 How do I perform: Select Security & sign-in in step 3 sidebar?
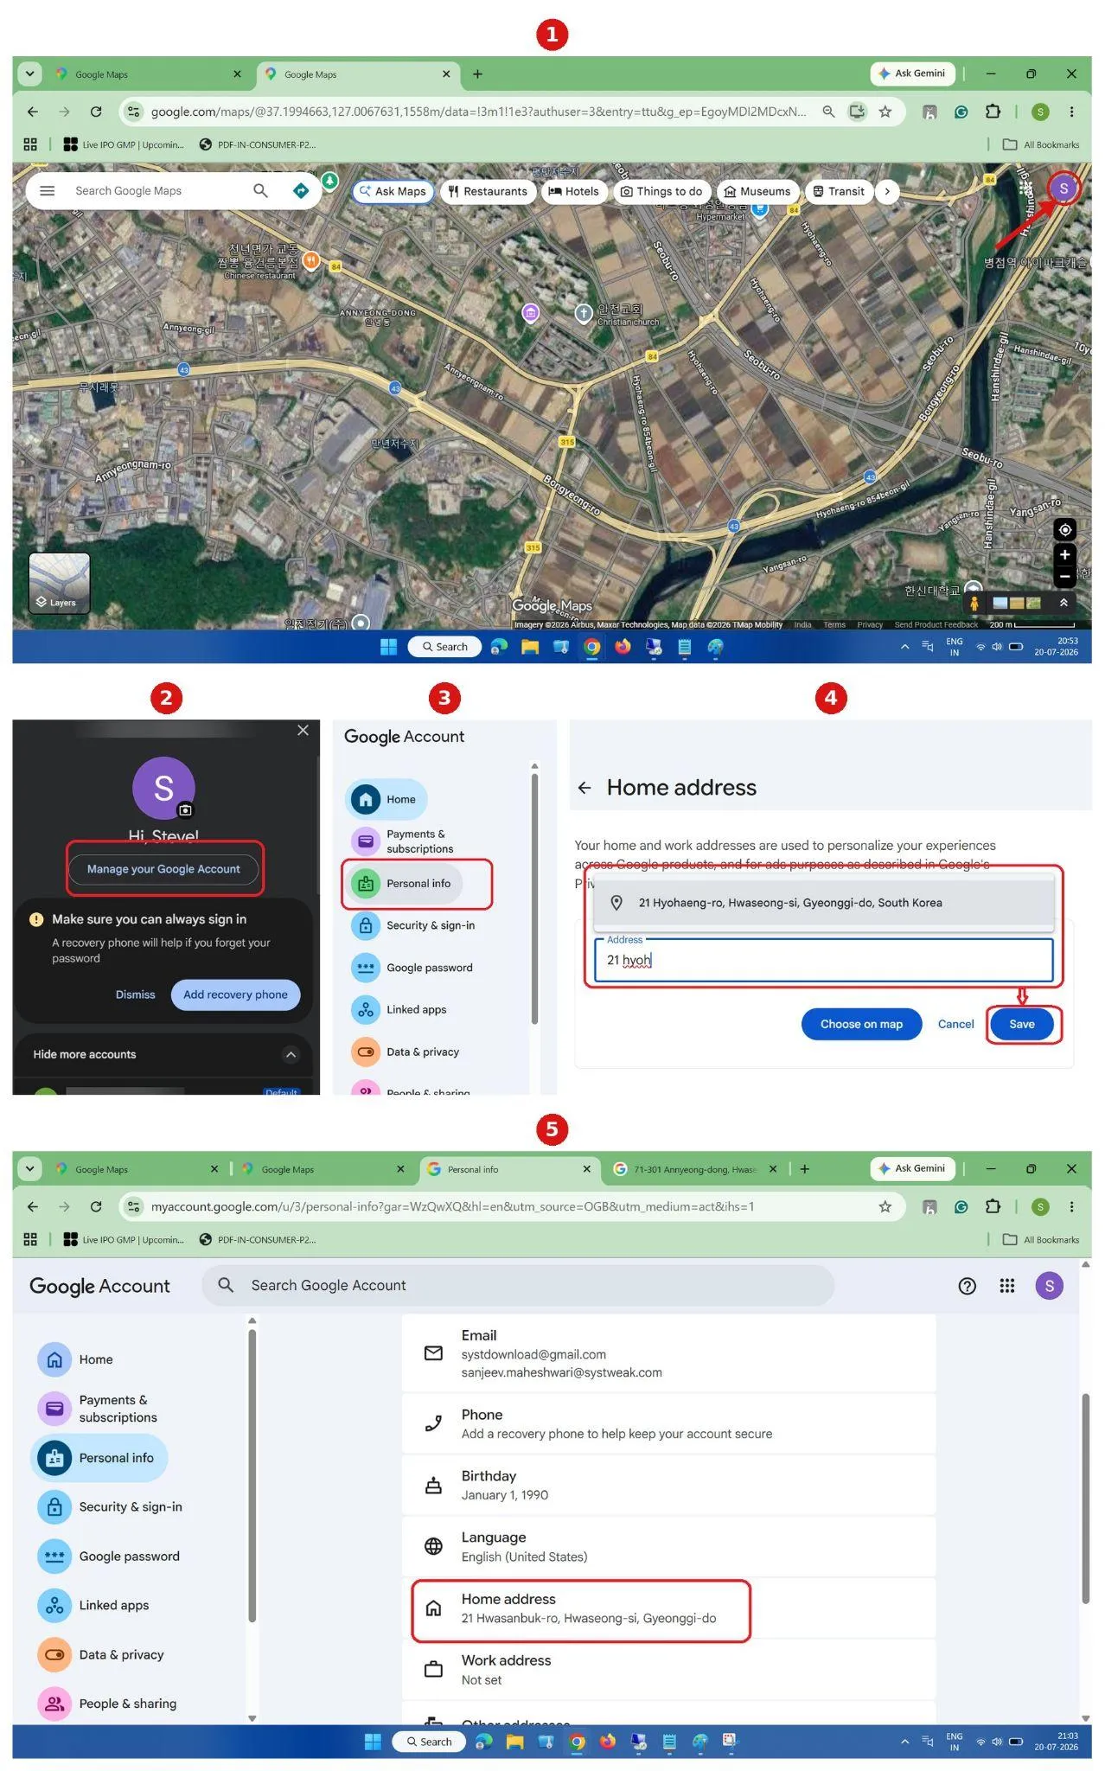[x=415, y=925]
